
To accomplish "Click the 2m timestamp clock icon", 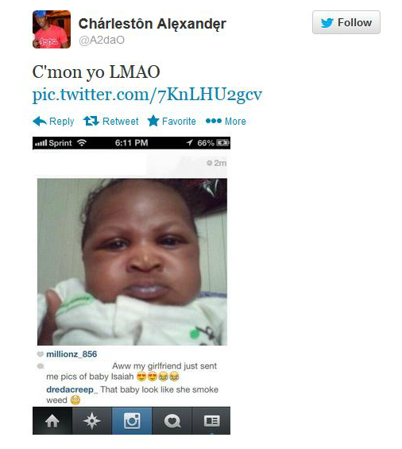I will tap(209, 163).
